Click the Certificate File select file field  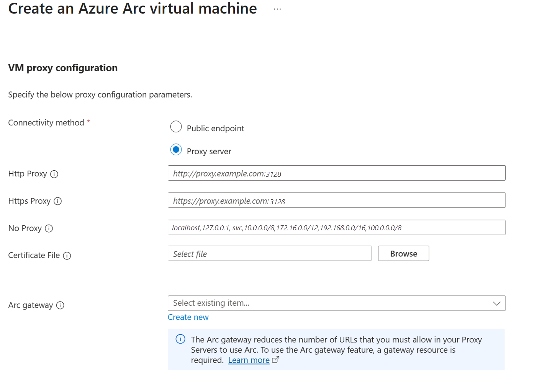270,254
